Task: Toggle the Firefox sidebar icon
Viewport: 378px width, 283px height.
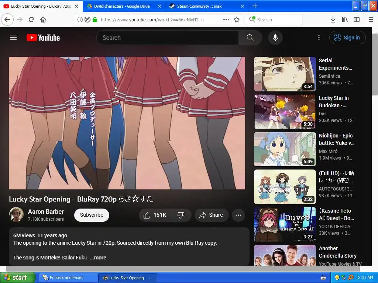Action: point(357,20)
